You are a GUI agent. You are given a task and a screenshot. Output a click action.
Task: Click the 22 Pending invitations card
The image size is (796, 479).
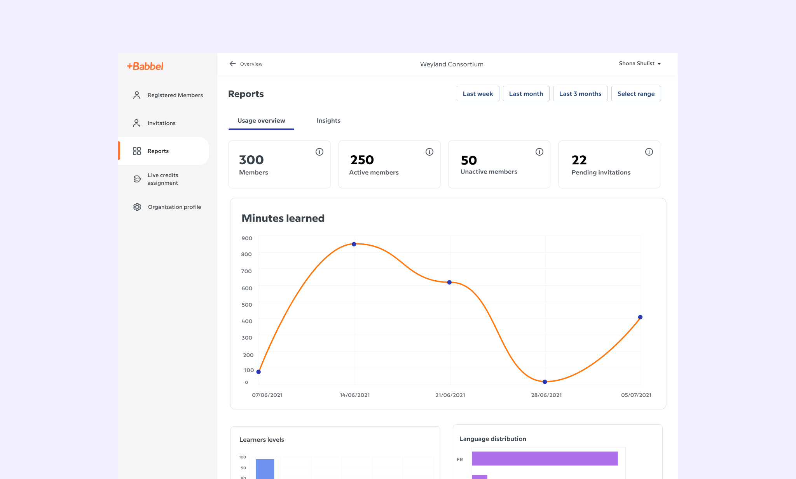609,165
